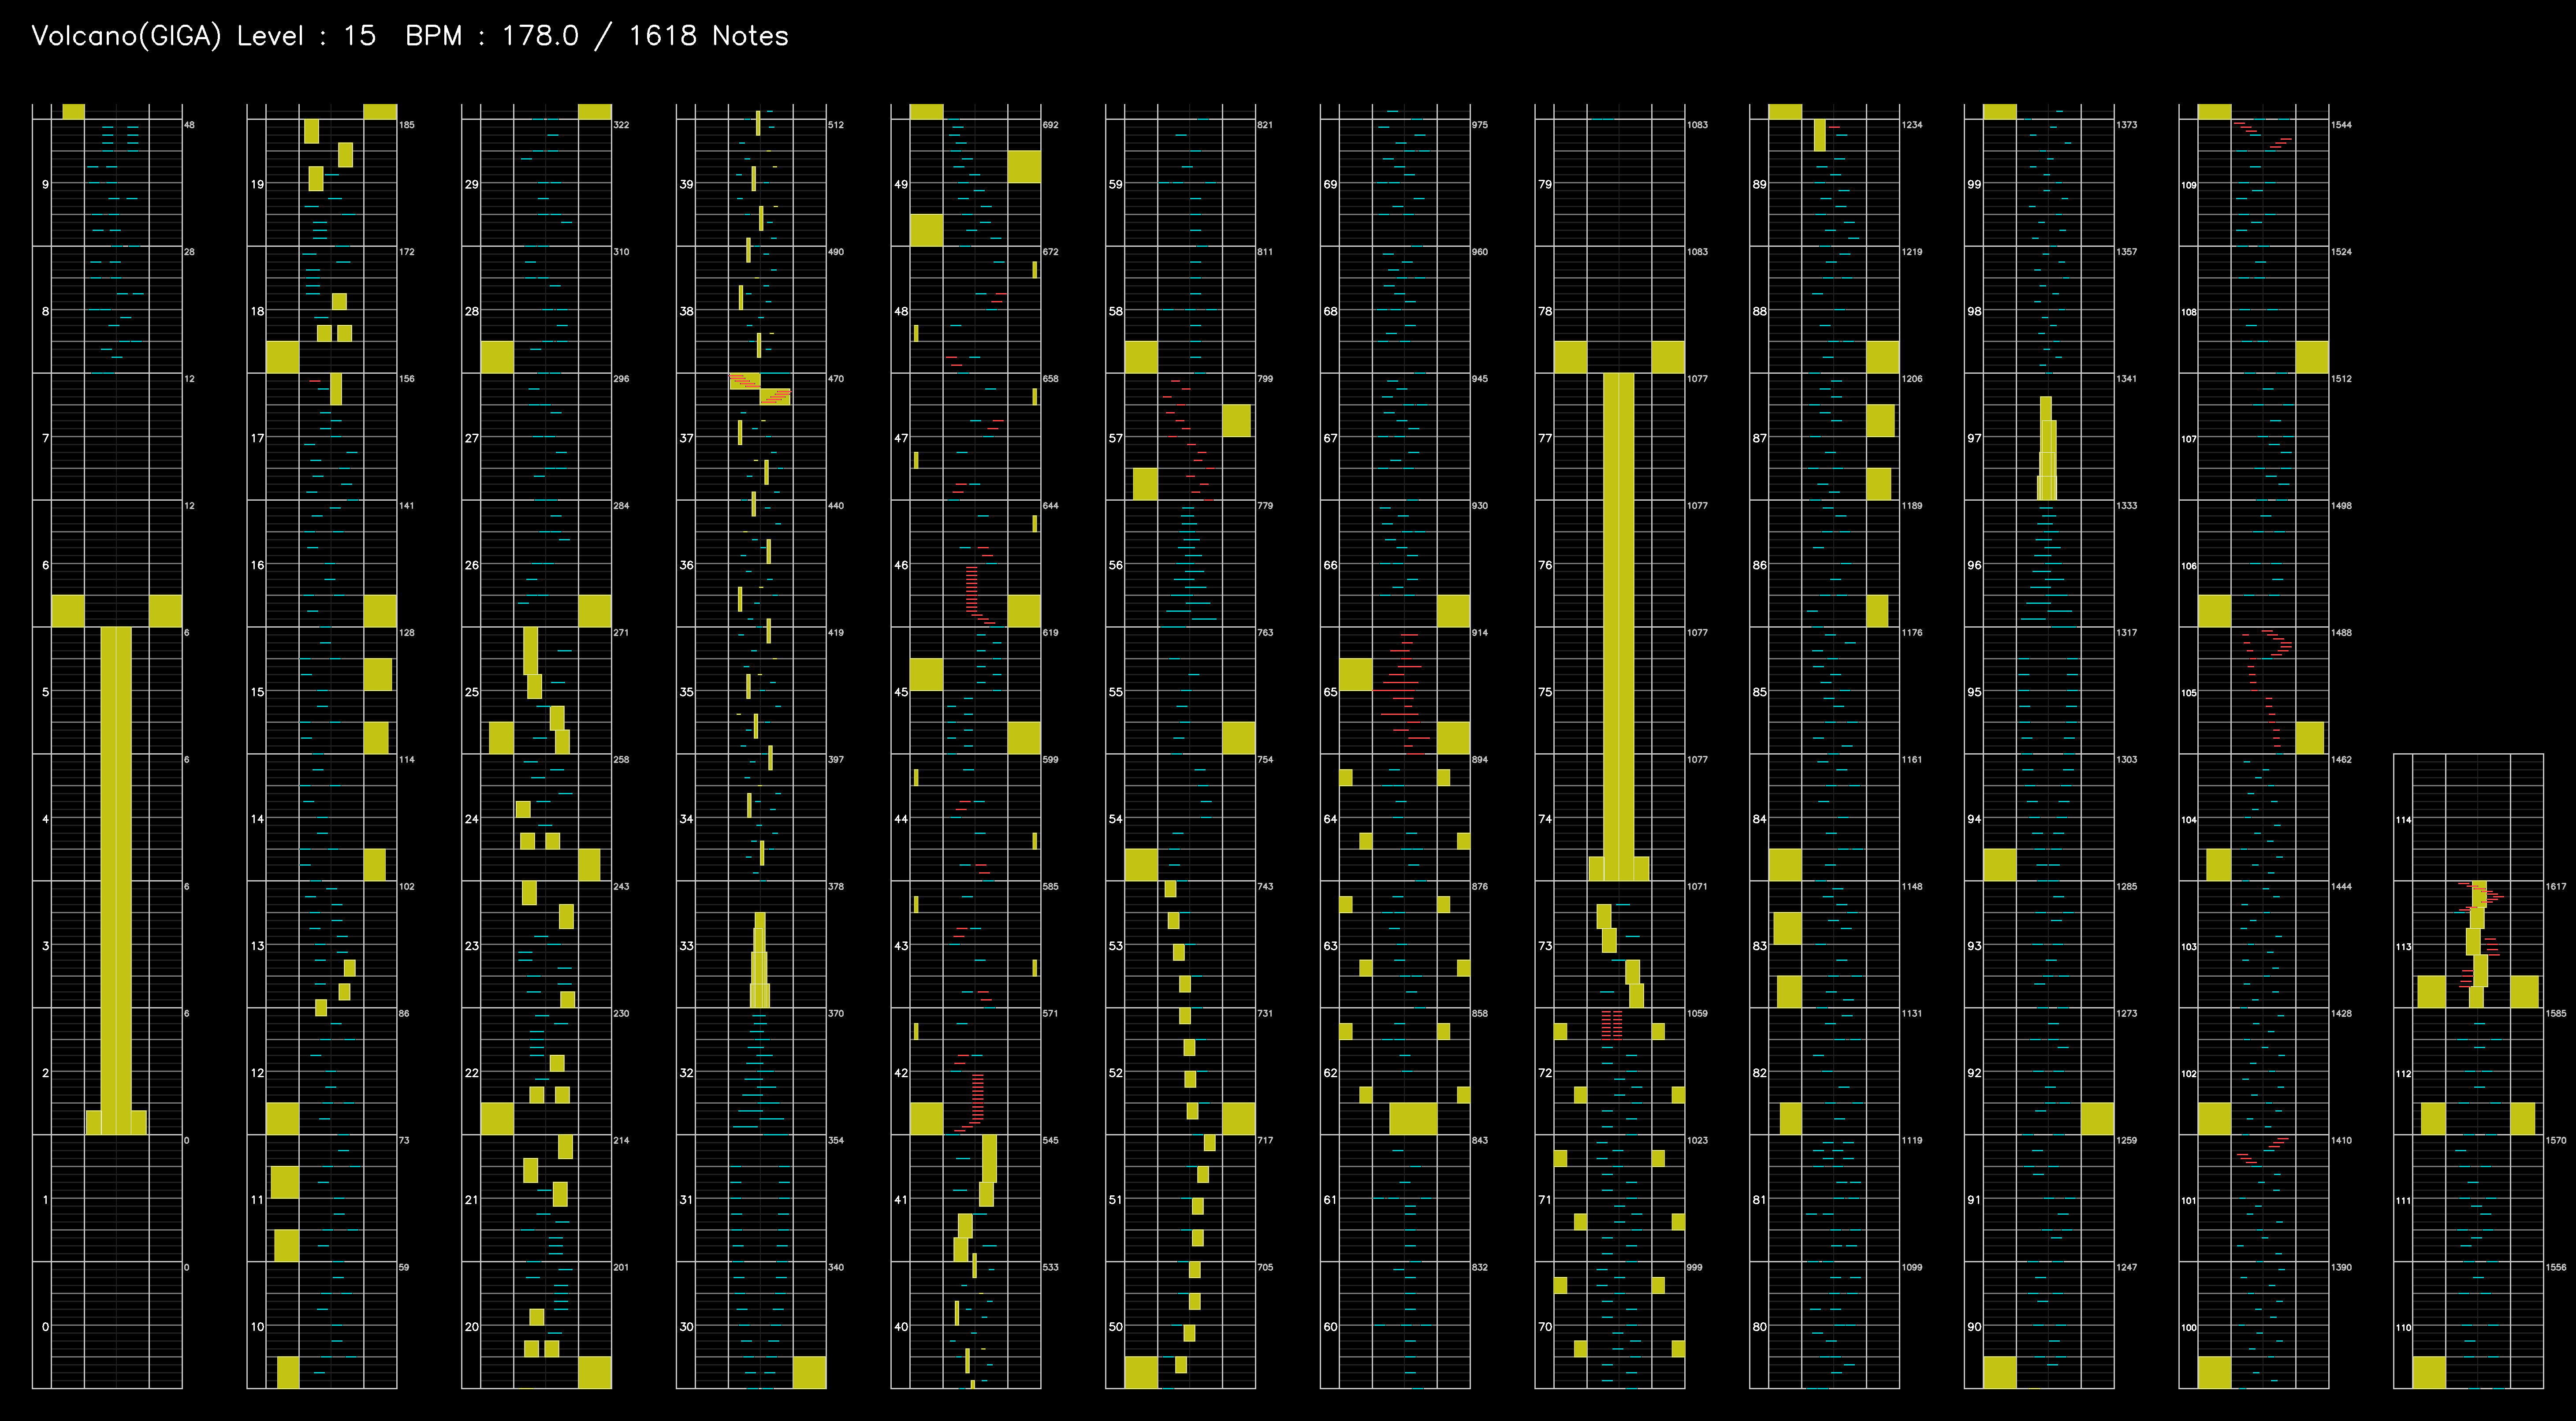Click the note count label "821"
The height and width of the screenshot is (1421, 2576).
1265,125
